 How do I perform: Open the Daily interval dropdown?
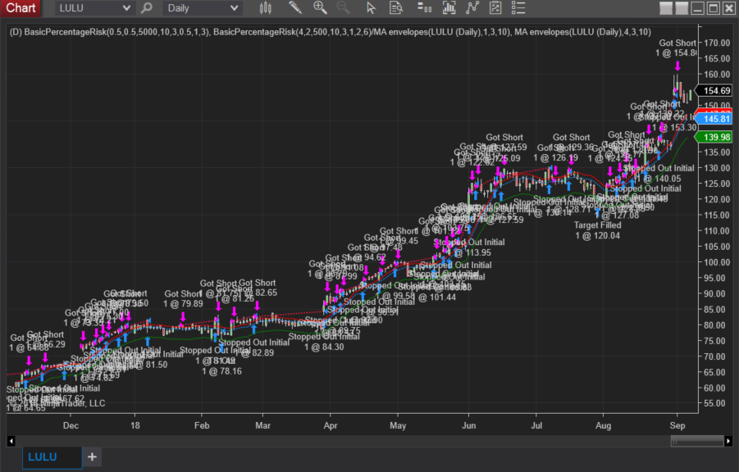203,8
